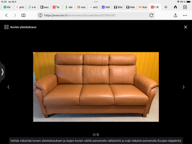This screenshot has height=144, width=192.
Task: Tap the shield privacy icon in address bar
Action: point(40,15)
